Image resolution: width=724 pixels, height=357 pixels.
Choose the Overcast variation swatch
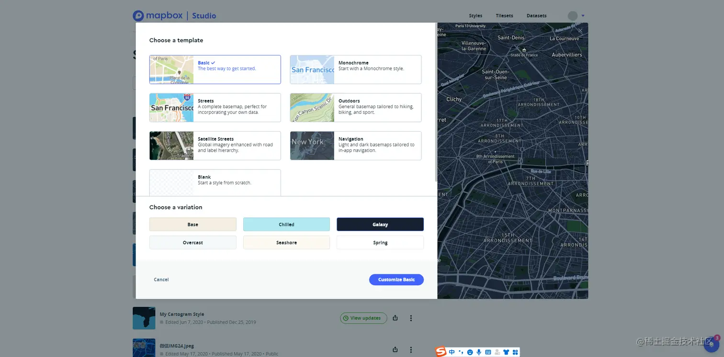point(193,243)
